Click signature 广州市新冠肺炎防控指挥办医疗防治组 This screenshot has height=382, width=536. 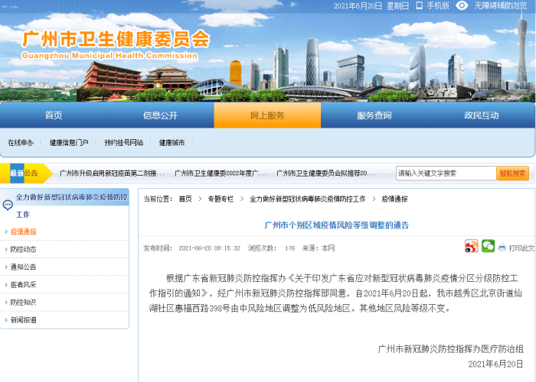pyautogui.click(x=450, y=349)
